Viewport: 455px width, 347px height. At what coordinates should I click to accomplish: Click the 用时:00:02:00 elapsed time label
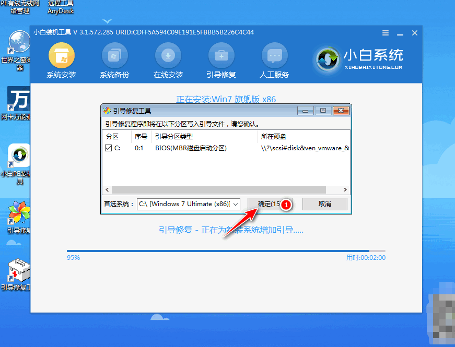click(366, 258)
